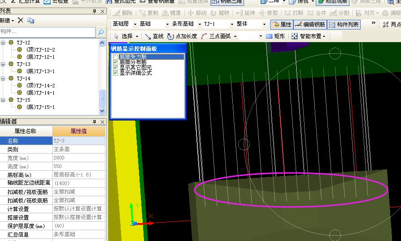
Task: Select the 镜像 mirror tool
Action: coord(172,13)
